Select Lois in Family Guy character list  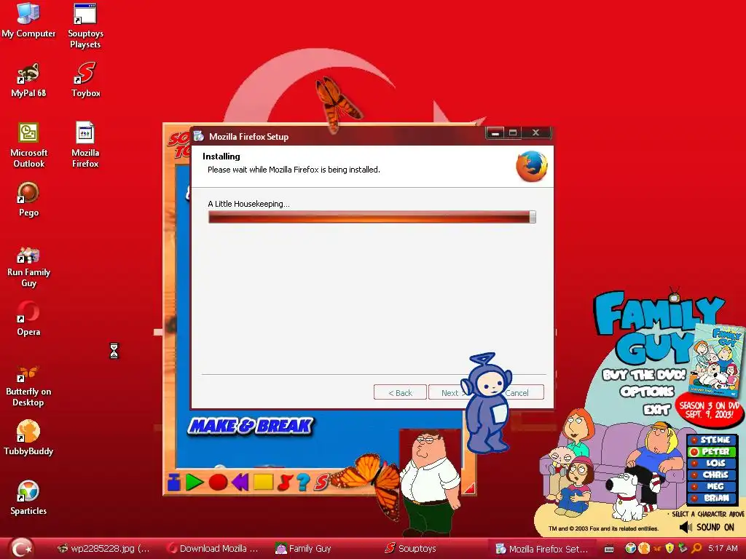tap(712, 463)
